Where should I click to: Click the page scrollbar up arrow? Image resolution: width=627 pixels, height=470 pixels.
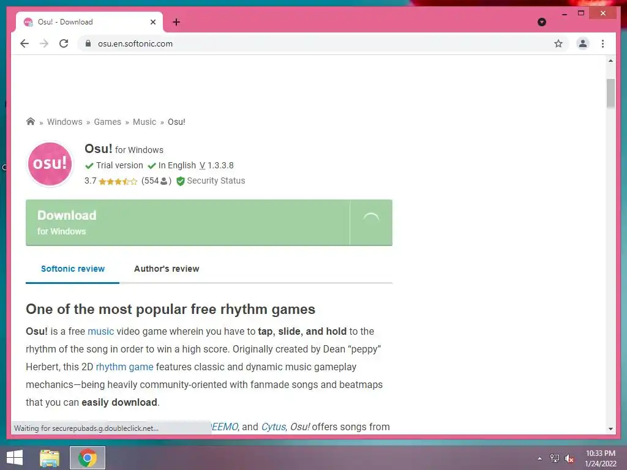(x=610, y=61)
